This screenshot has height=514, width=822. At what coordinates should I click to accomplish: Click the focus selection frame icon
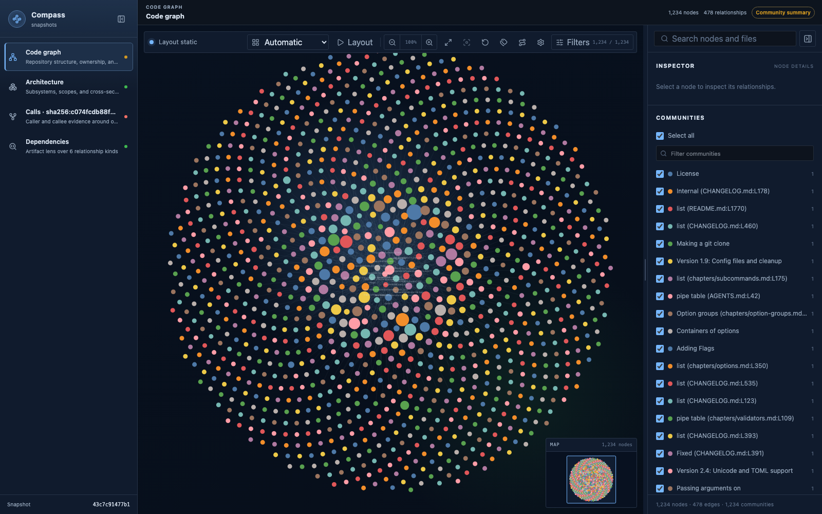pyautogui.click(x=466, y=42)
